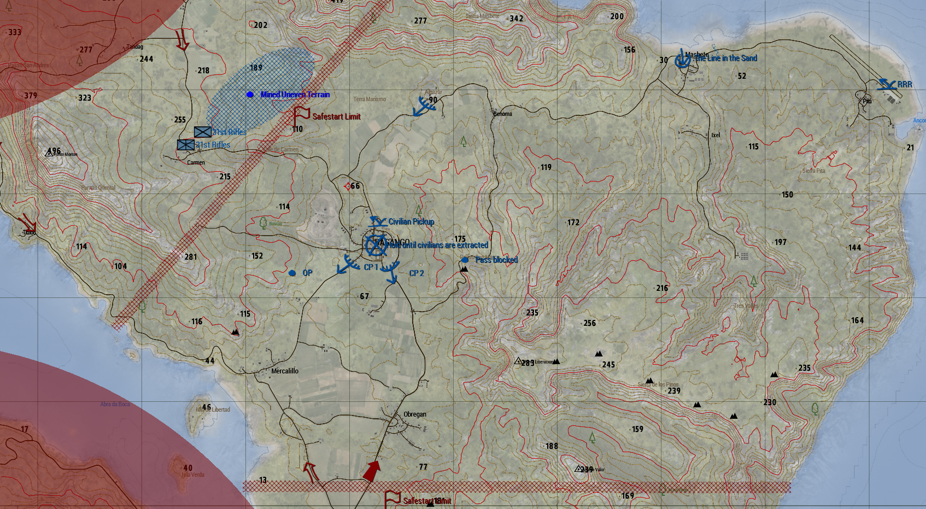
Task: Click the Ixel town name
Action: pyautogui.click(x=716, y=135)
